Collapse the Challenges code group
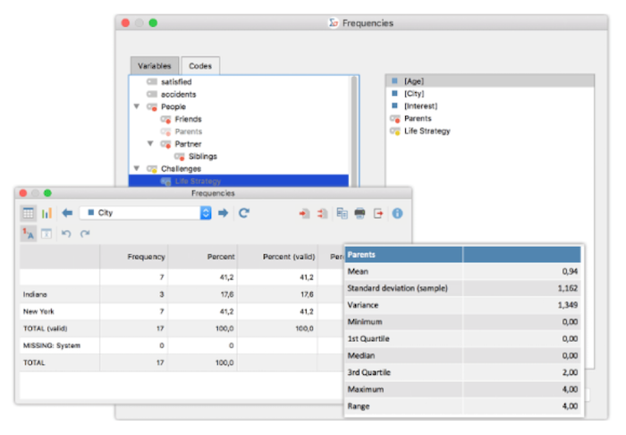626x435 pixels. pos(137,168)
